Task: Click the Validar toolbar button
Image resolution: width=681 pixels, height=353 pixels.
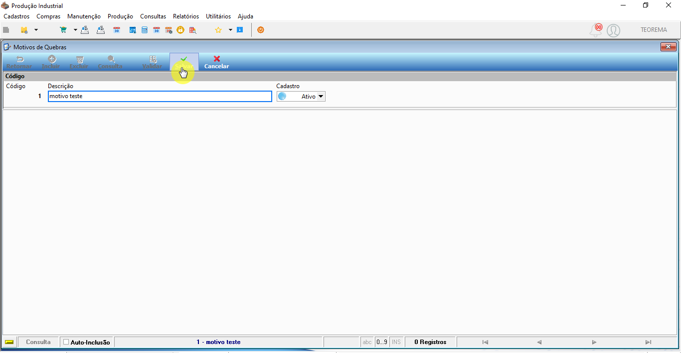Action: (x=152, y=62)
